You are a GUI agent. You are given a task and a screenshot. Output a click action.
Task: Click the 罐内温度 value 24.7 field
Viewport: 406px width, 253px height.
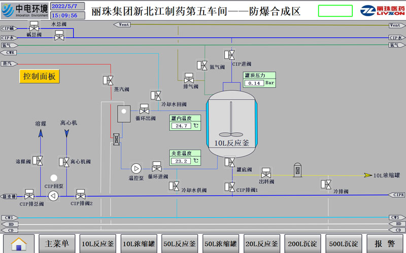tap(181, 126)
